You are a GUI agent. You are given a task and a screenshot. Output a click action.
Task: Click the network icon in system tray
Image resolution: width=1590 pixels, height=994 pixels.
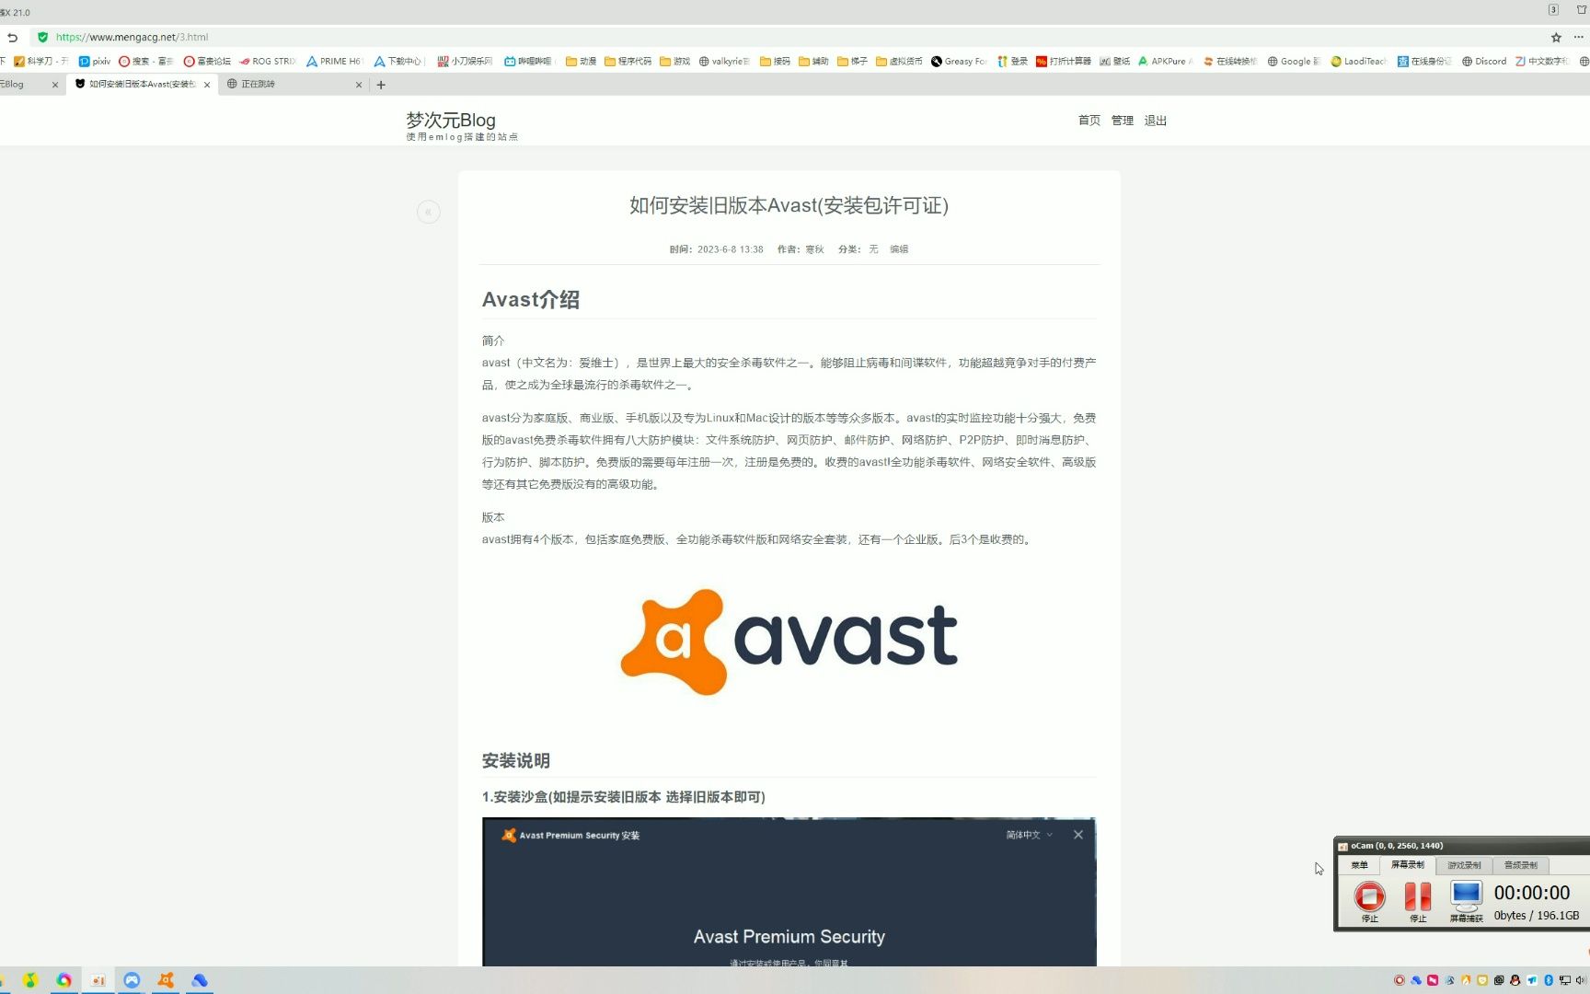click(x=1565, y=980)
